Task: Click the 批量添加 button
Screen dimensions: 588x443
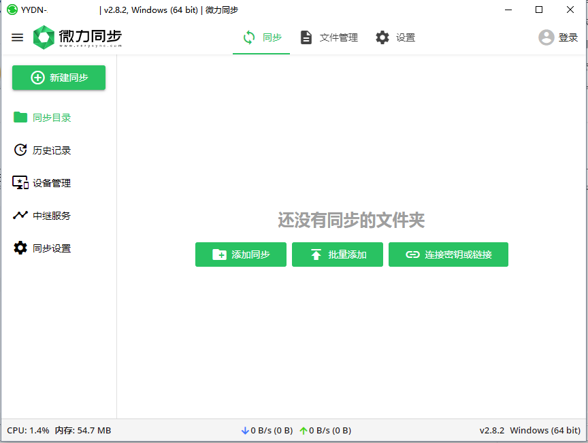Action: click(x=338, y=255)
